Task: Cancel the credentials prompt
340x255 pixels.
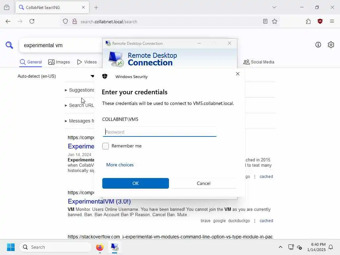Action: click(204, 183)
